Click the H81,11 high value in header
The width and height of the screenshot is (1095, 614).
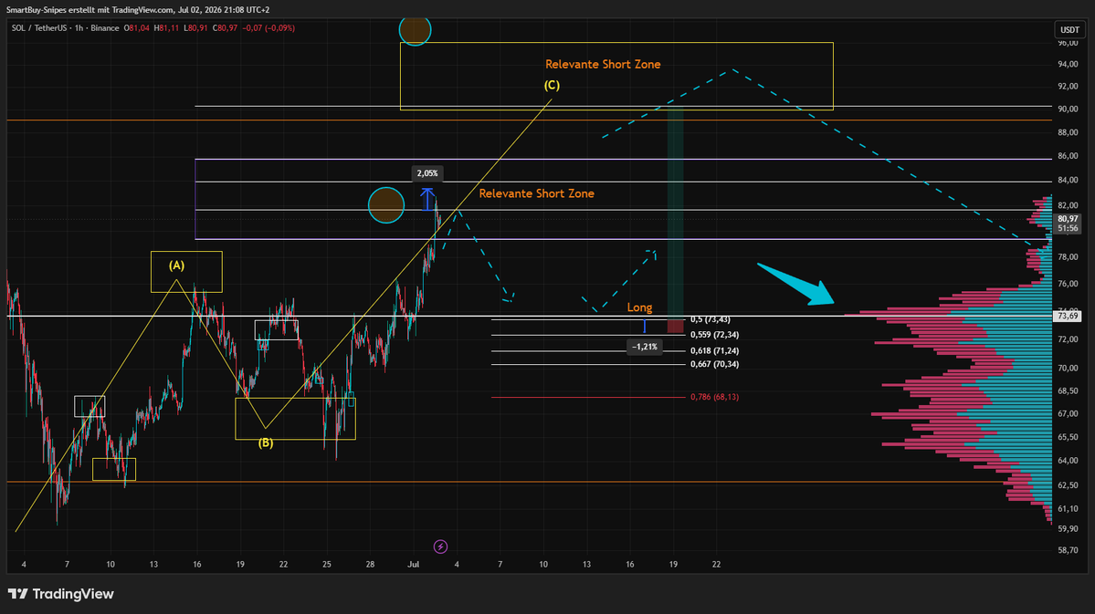coord(166,28)
